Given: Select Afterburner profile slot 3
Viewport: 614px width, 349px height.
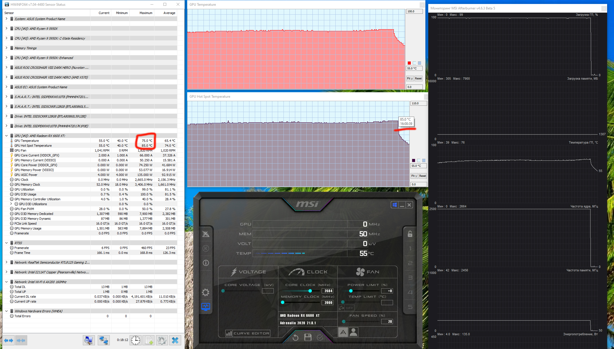Looking at the screenshot, I should click(x=410, y=278).
